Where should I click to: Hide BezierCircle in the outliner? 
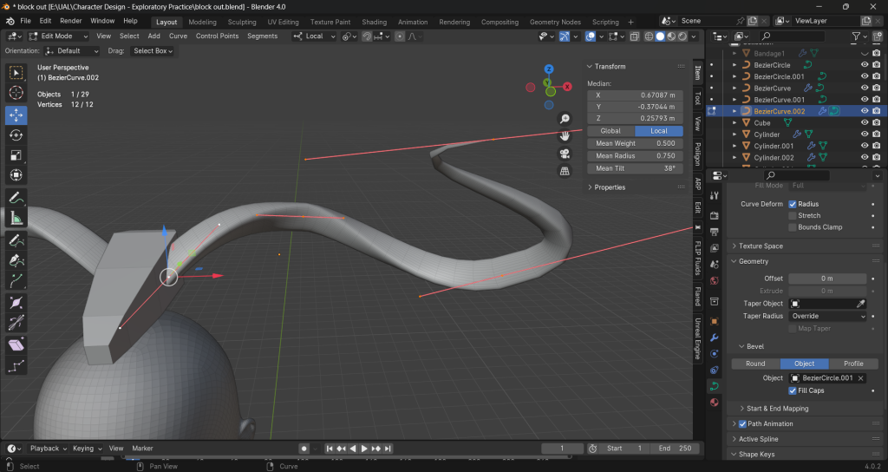[x=865, y=64]
